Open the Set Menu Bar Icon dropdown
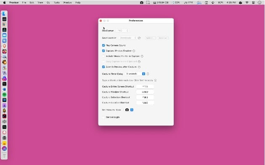265x165 pixels. pos(129,110)
